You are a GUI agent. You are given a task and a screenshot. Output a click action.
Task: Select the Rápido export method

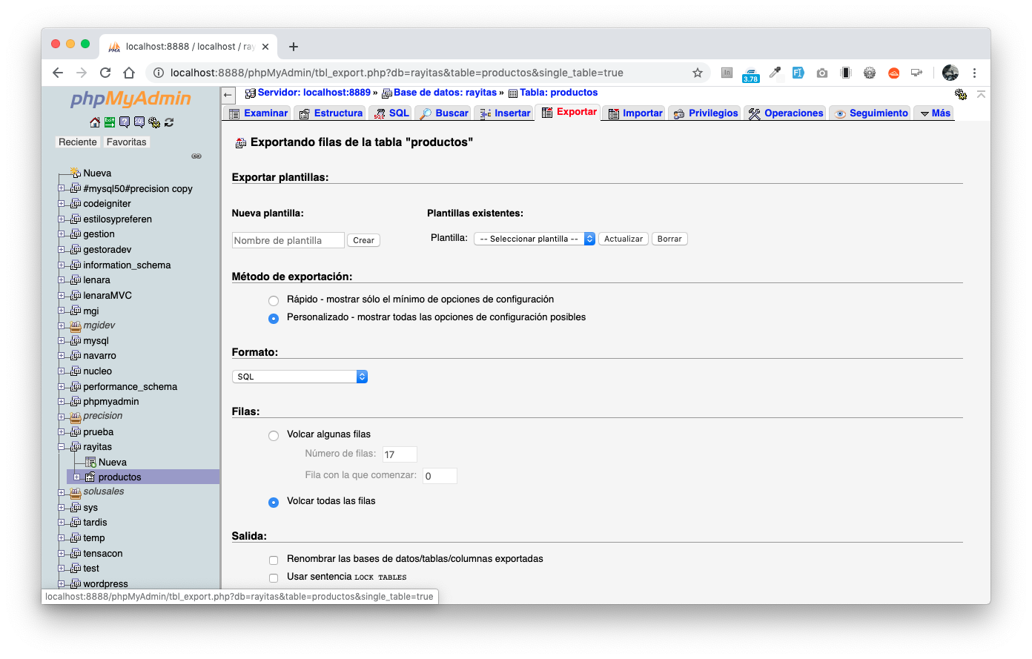274,301
